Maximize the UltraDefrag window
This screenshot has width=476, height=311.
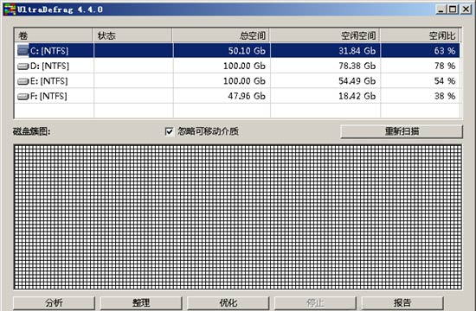coord(453,10)
